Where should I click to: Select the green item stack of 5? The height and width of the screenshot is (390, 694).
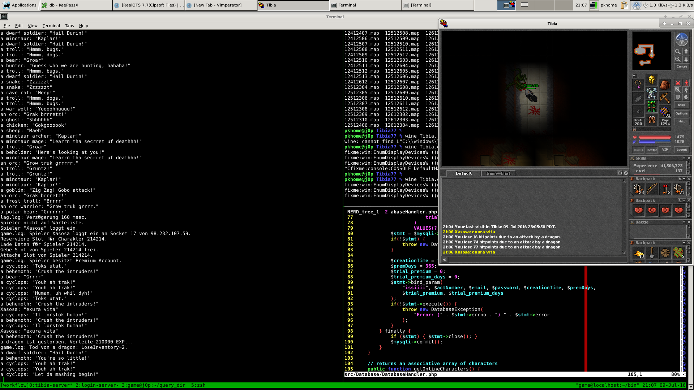pos(678,253)
